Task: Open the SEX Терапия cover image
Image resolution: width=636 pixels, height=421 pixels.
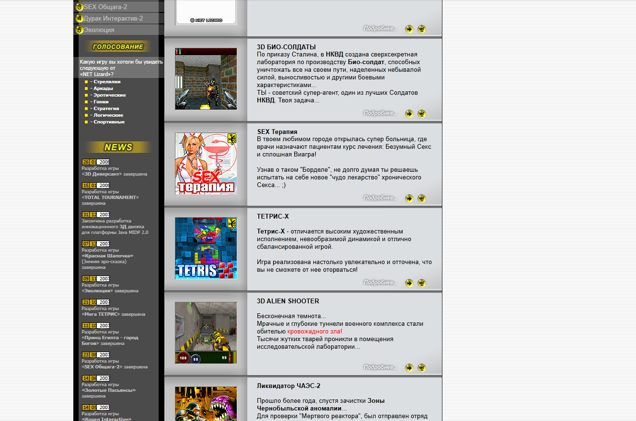Action: click(x=206, y=164)
